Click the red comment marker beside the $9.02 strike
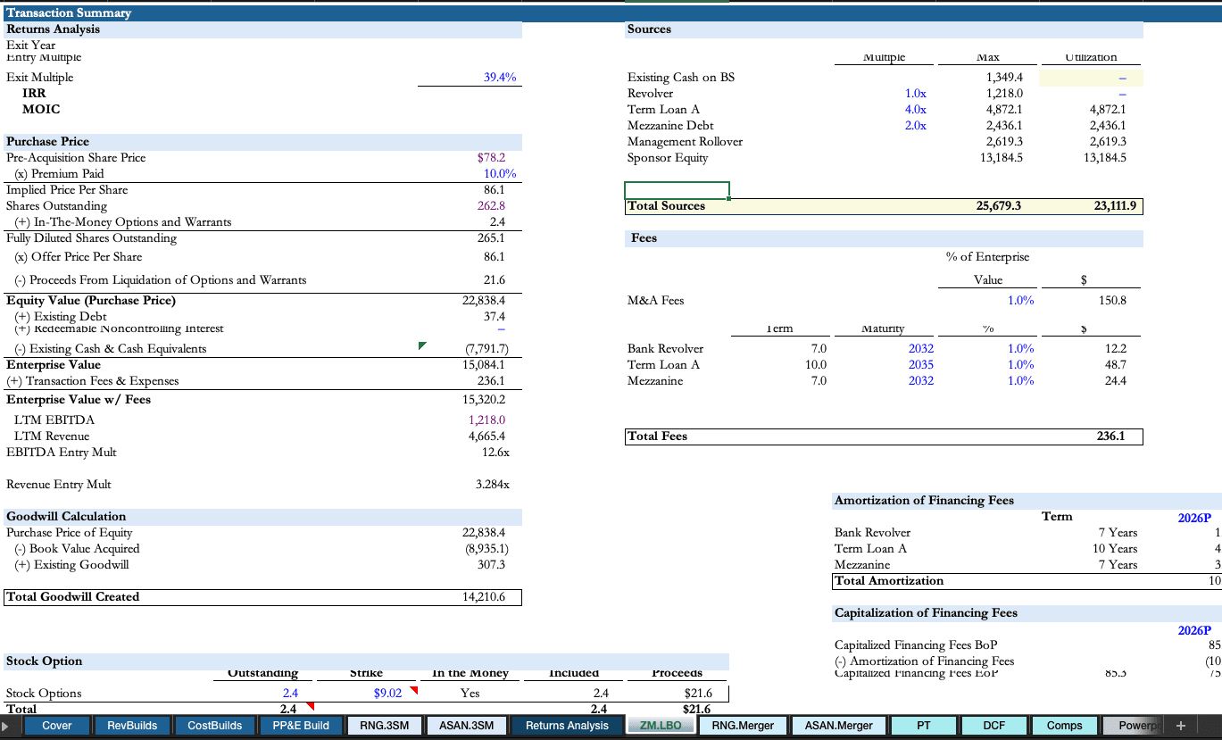The image size is (1222, 740). pos(413,689)
